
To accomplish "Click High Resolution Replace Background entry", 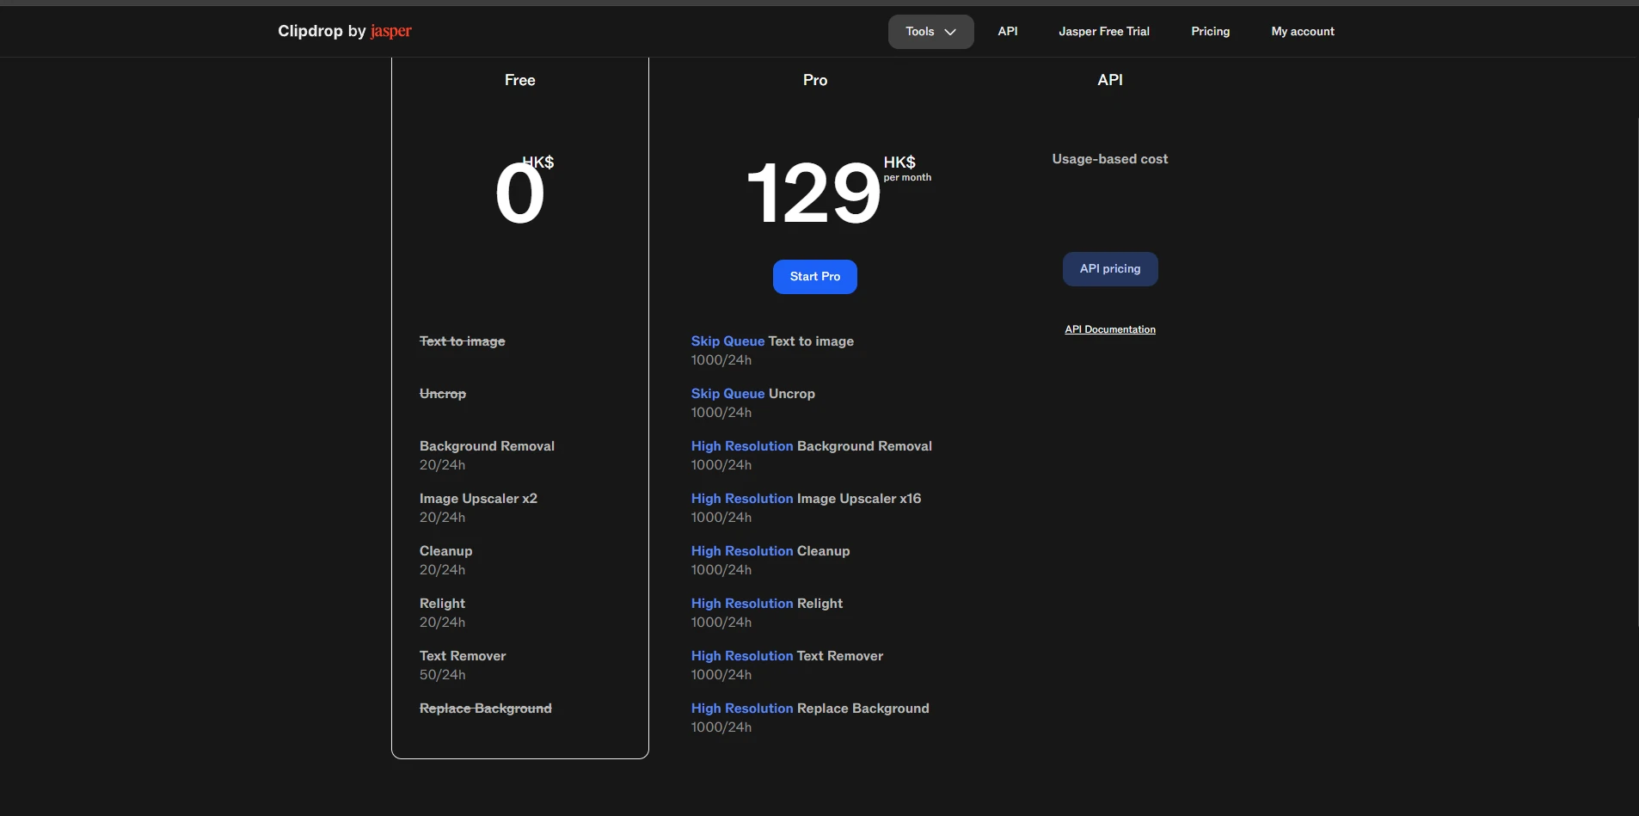I will 810,709.
